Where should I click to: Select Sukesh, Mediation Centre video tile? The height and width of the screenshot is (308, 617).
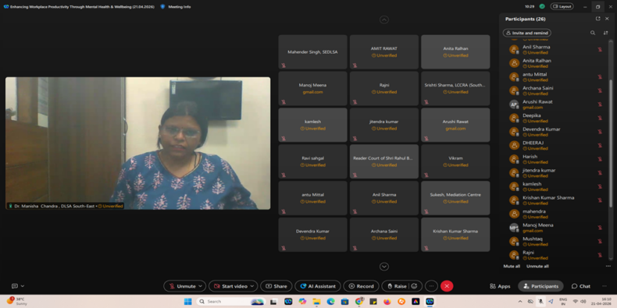tap(455, 198)
